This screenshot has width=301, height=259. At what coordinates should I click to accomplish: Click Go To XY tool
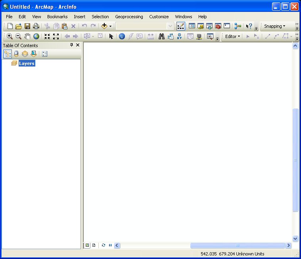(179, 36)
